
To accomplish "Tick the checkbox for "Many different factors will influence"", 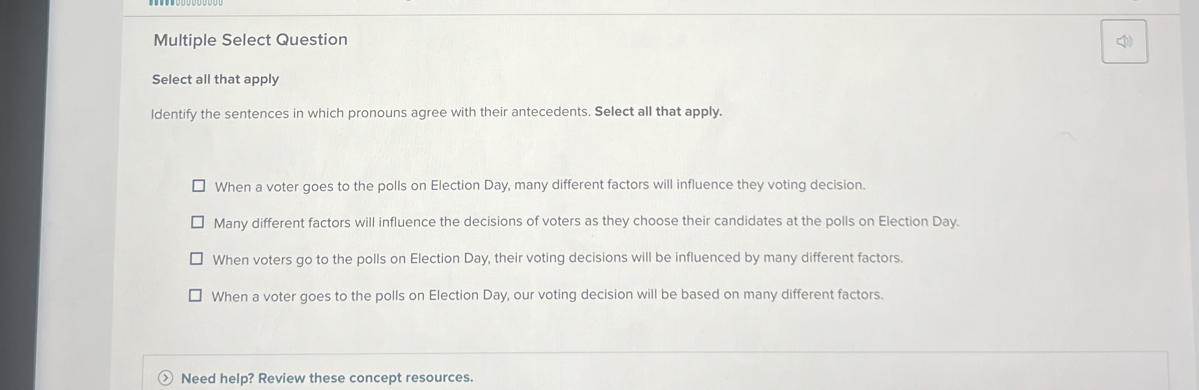I will tap(198, 222).
